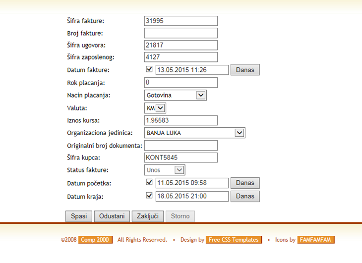Click the Status fakture label
The image size is (362, 263).
click(x=88, y=170)
